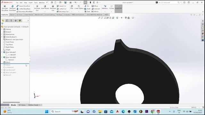Open the Insert menu
Viewport: 205px width, 115px height.
point(31,3)
